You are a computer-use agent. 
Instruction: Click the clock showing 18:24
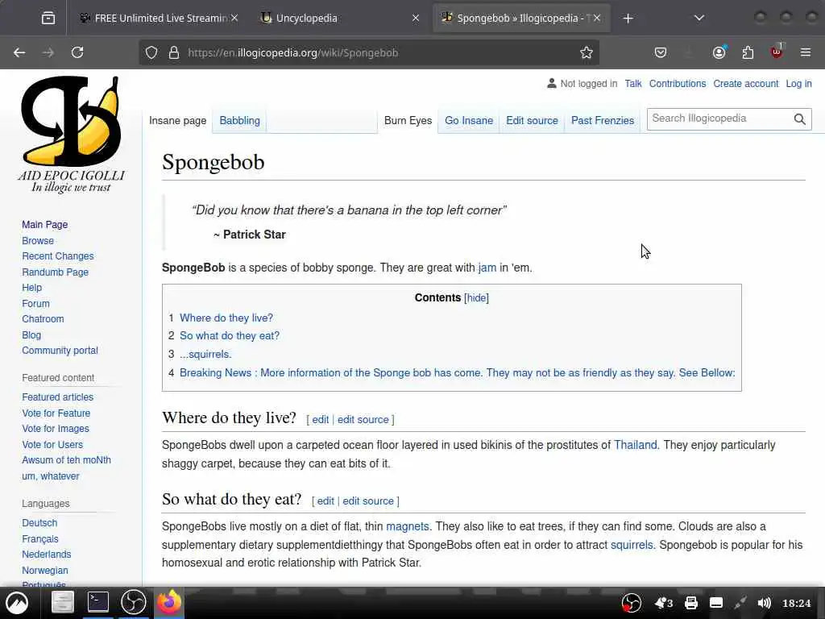(797, 603)
